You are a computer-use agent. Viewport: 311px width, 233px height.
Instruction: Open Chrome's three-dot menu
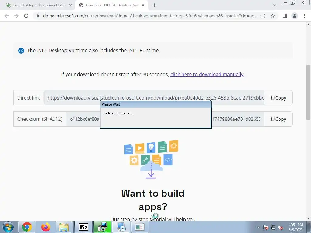pos(304,16)
